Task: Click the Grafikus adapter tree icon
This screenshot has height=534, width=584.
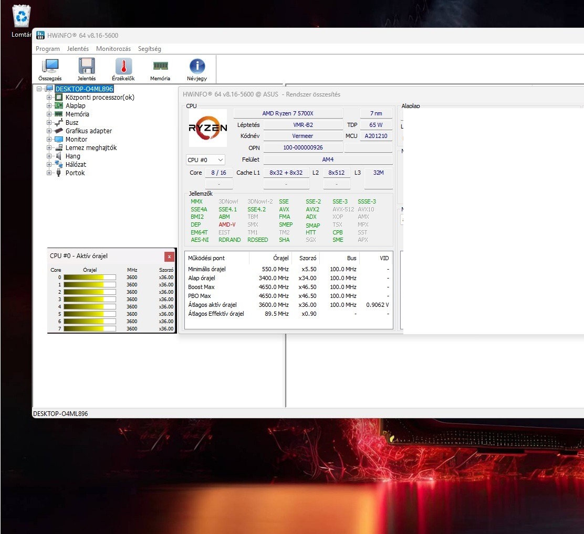Action: click(58, 131)
